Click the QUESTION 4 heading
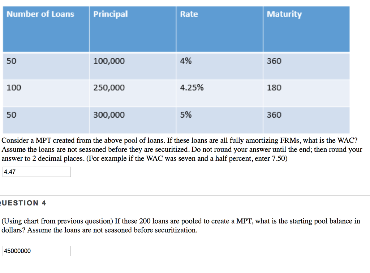The height and width of the screenshot is (273, 370). point(23,203)
